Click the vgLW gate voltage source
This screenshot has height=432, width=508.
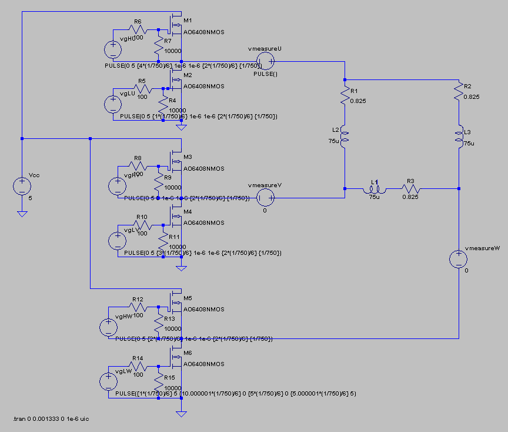(x=109, y=382)
